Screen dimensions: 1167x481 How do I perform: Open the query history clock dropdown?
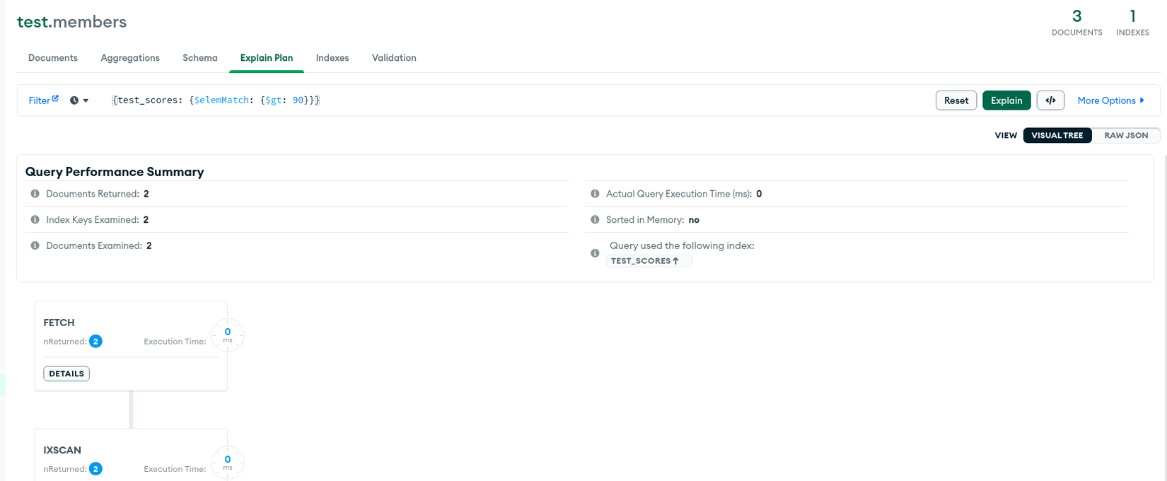tap(79, 100)
